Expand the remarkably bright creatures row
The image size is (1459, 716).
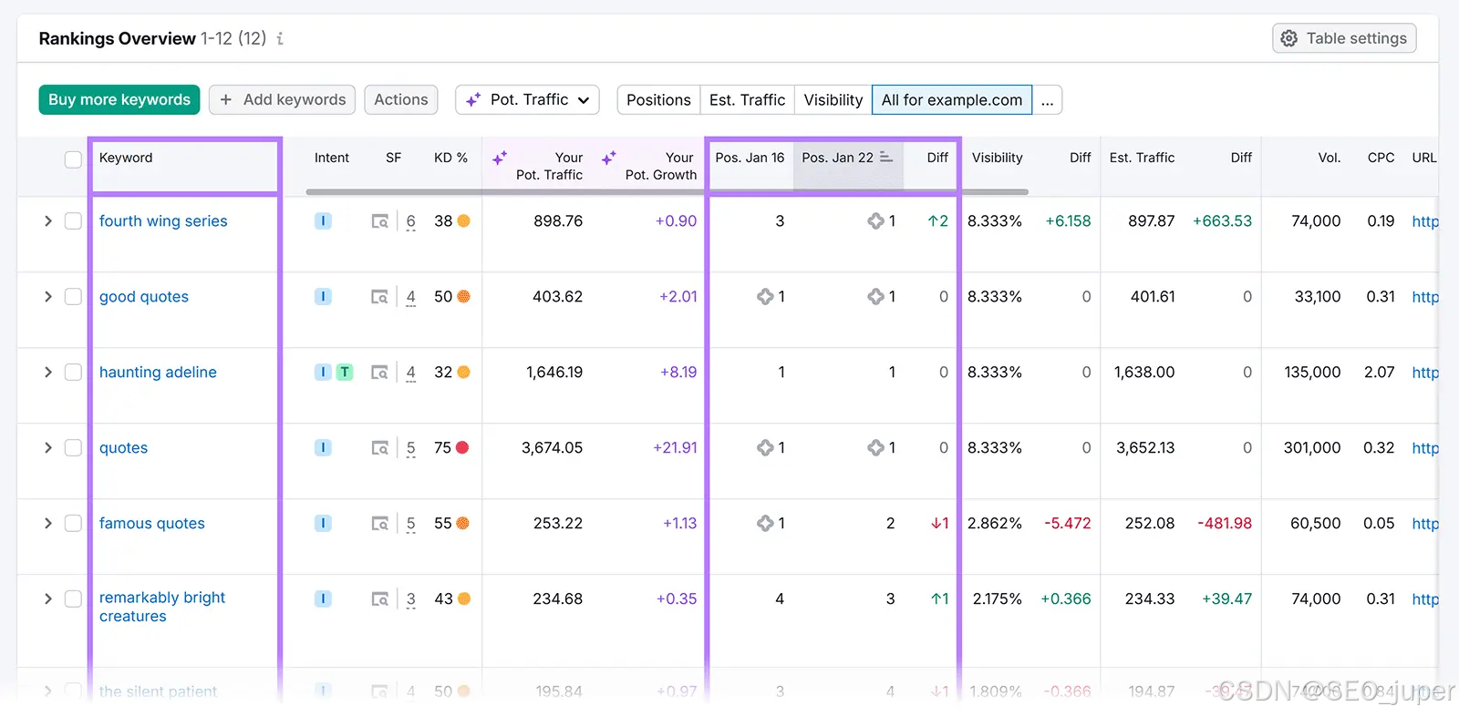click(47, 598)
